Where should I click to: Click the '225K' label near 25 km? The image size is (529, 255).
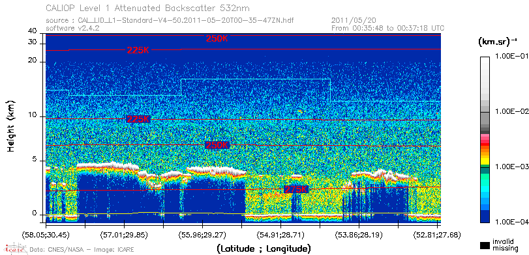[x=138, y=51]
